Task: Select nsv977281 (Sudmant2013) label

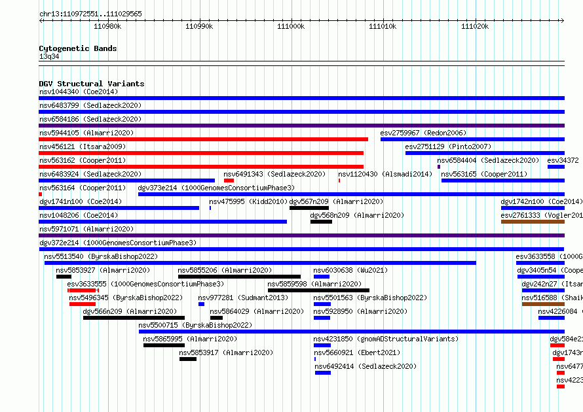Action: (243, 298)
